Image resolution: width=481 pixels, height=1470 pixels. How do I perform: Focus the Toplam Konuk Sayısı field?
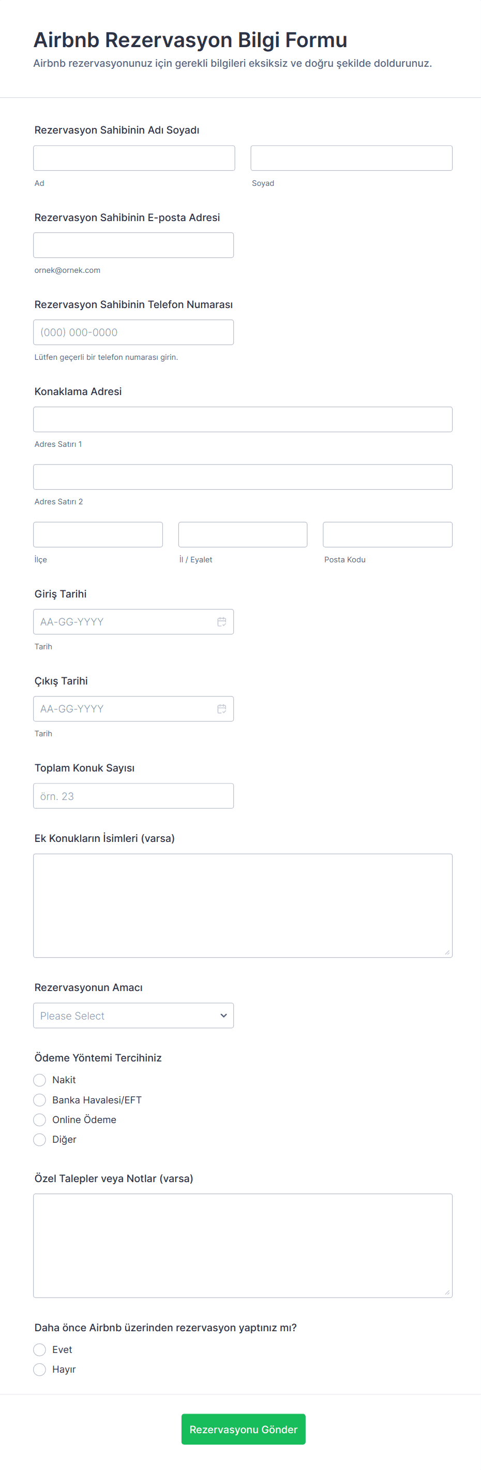(x=133, y=795)
